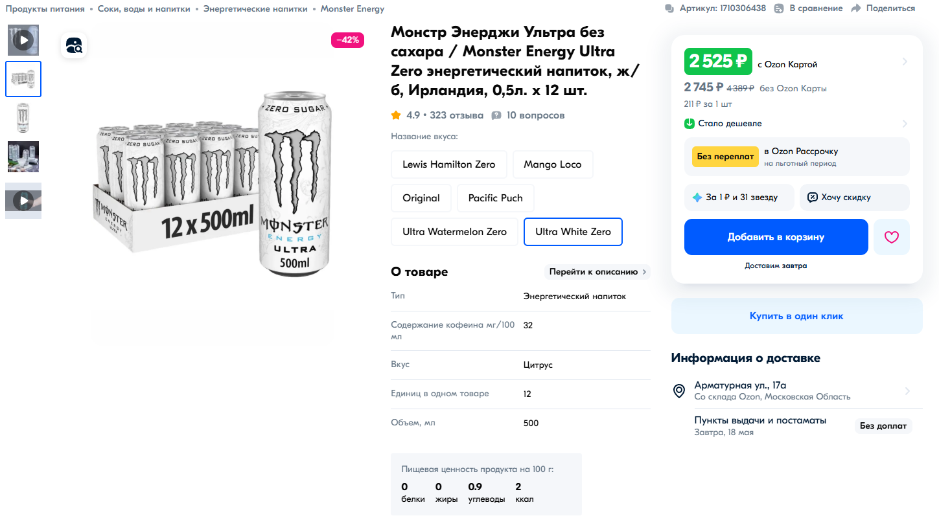Click the green Стало дешевле arrow icon
Image resolution: width=939 pixels, height=518 pixels.
click(690, 123)
